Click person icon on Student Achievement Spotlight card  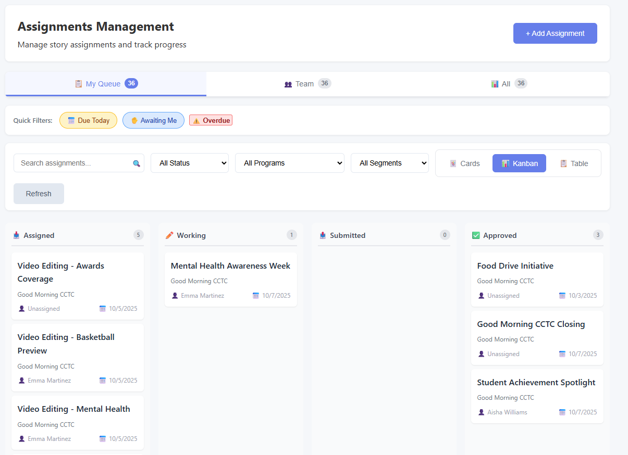point(481,412)
